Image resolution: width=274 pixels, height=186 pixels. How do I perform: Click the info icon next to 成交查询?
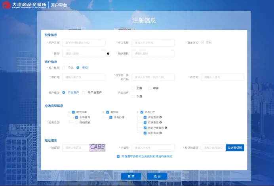161,133
